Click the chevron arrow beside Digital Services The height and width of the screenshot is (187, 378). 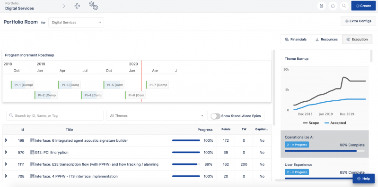click(64, 6)
